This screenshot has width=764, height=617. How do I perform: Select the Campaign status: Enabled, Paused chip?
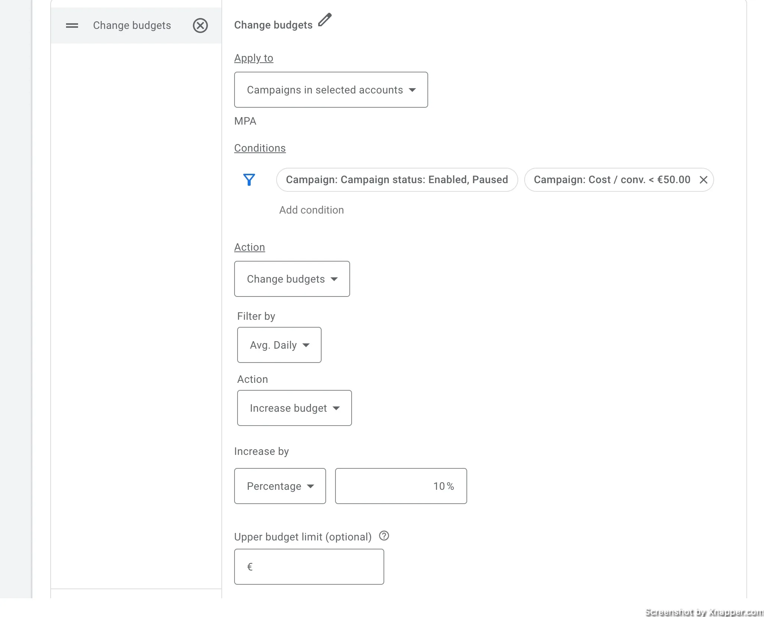point(397,180)
